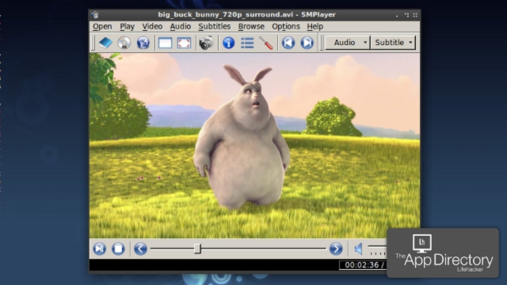
Task: Click the SMPlayer title bar text
Action: coord(247,15)
